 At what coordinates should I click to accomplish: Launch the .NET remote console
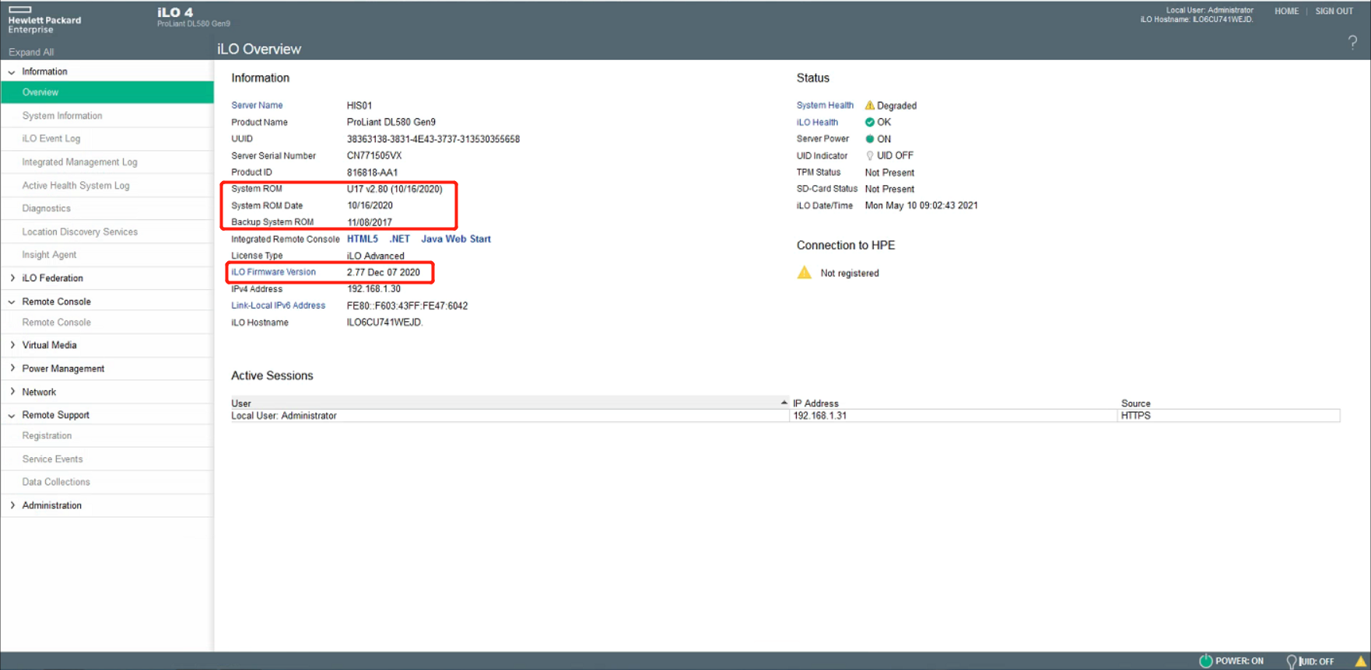point(399,239)
